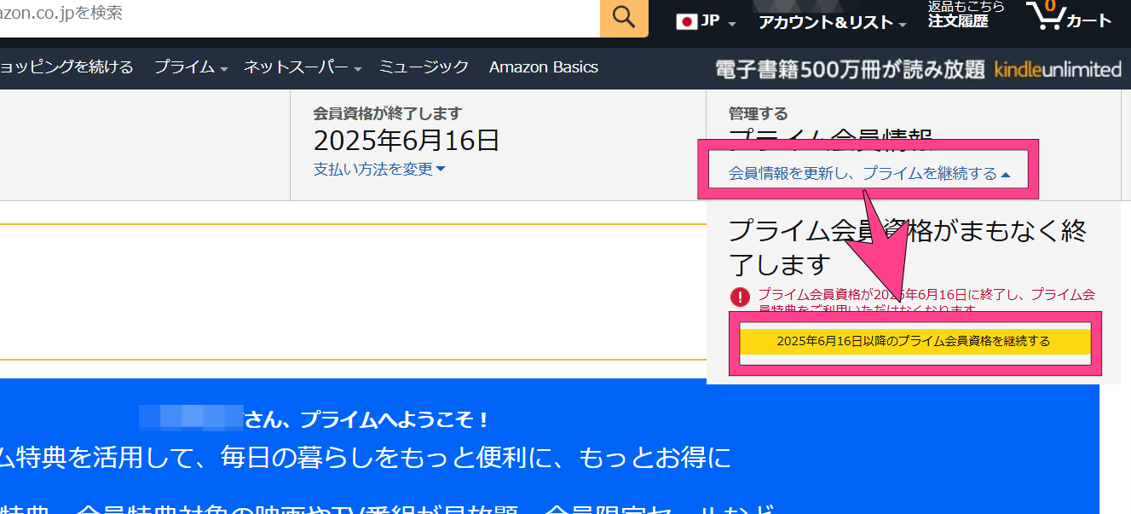The image size is (1131, 514).
Task: Click ショッピングを続ける navigation item
Action: pyautogui.click(x=66, y=67)
